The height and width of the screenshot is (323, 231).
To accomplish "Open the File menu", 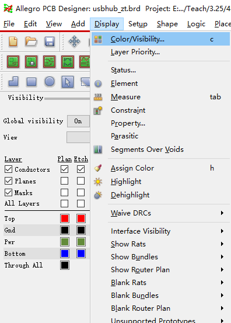I will click(9, 24).
